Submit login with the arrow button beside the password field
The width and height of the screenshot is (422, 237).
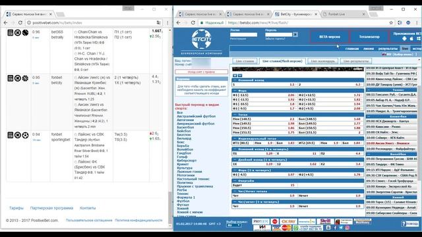[x=295, y=34]
